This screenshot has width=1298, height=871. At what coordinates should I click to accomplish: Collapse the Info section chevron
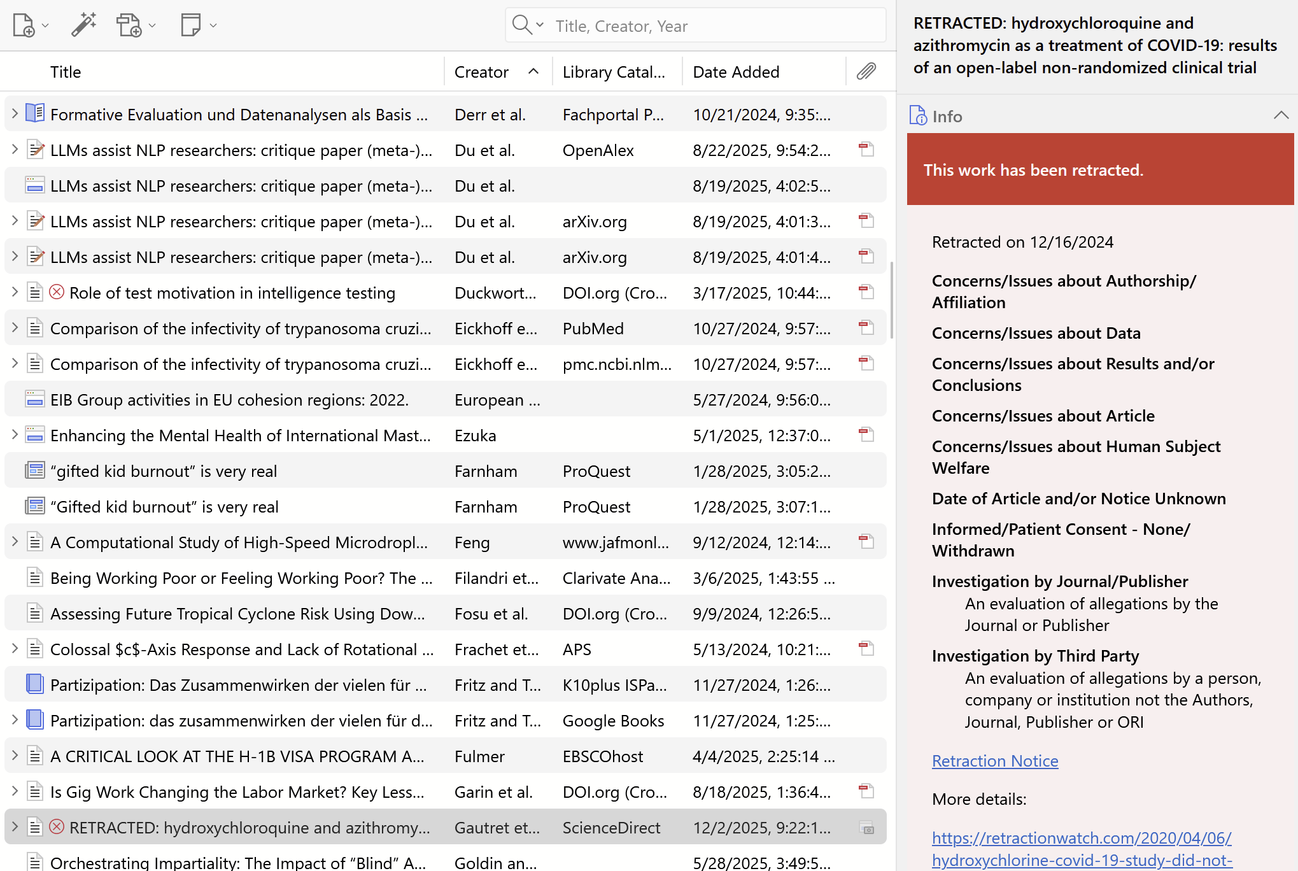pyautogui.click(x=1281, y=115)
